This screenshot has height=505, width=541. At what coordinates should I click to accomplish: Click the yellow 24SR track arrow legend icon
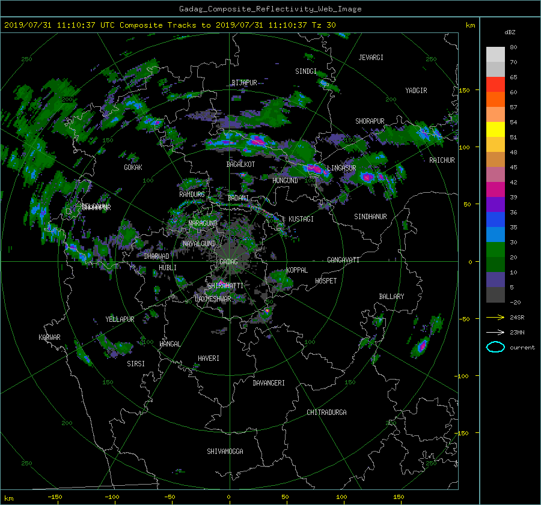coord(495,317)
